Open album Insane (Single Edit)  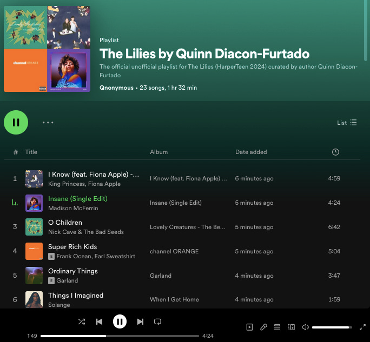point(176,203)
